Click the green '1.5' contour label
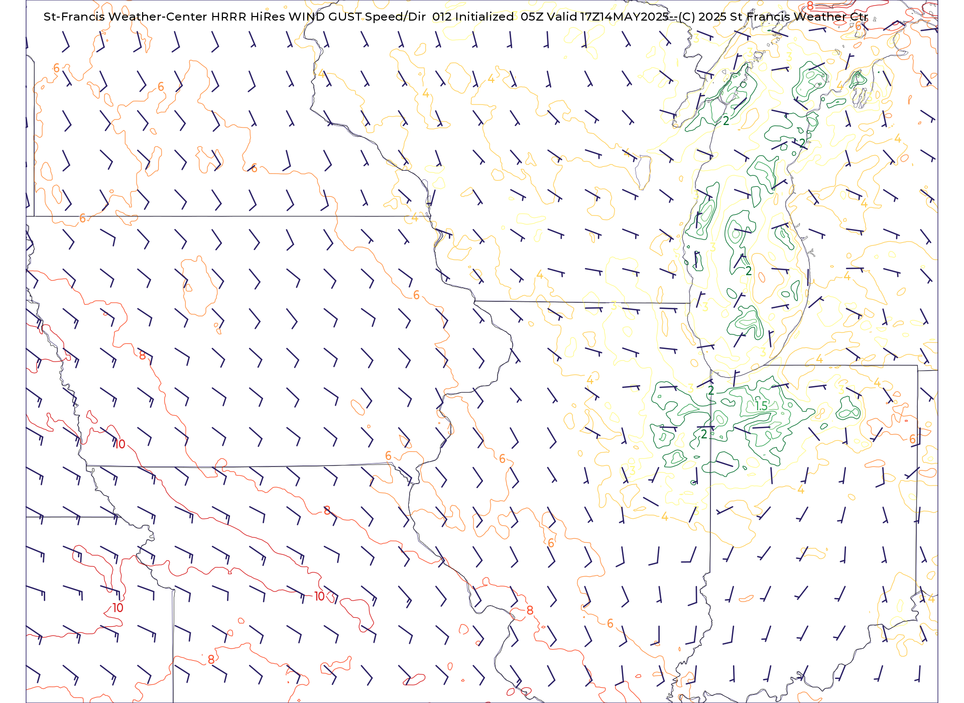964x703 pixels. point(761,406)
